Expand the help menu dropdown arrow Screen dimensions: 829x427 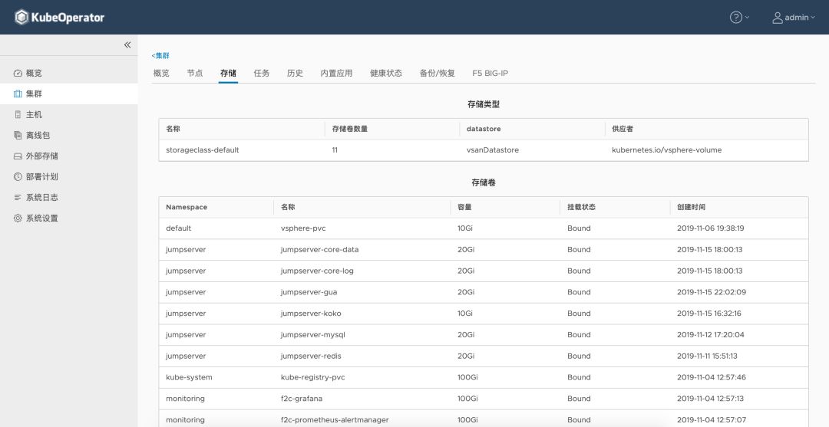(747, 18)
